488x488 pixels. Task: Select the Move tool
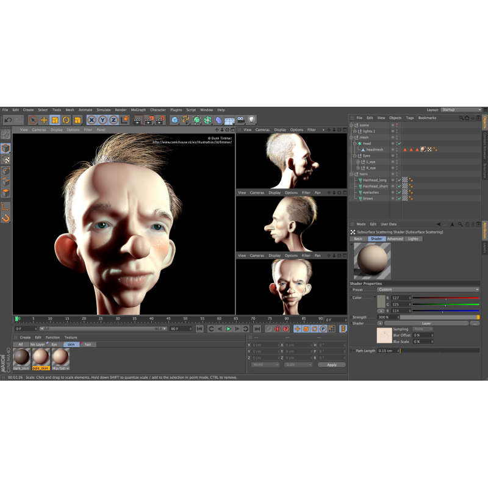point(44,120)
